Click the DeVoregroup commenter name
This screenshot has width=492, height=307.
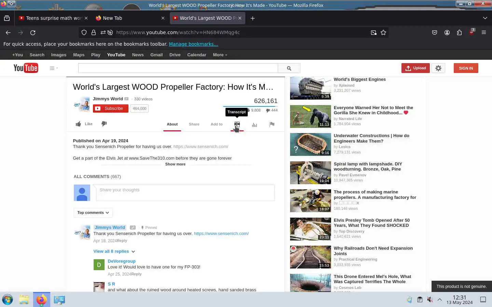pyautogui.click(x=122, y=261)
